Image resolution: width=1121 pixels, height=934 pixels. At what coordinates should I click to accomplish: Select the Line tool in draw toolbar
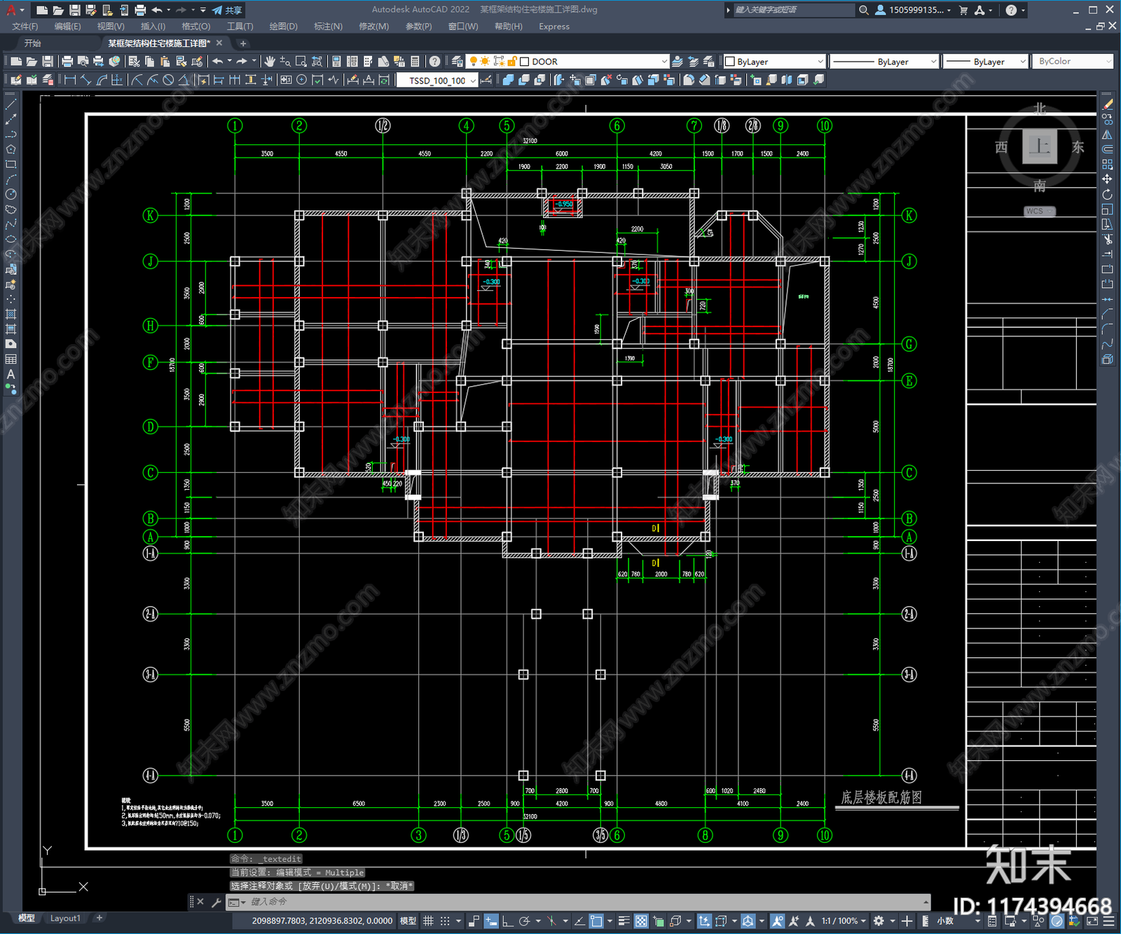tap(11, 104)
